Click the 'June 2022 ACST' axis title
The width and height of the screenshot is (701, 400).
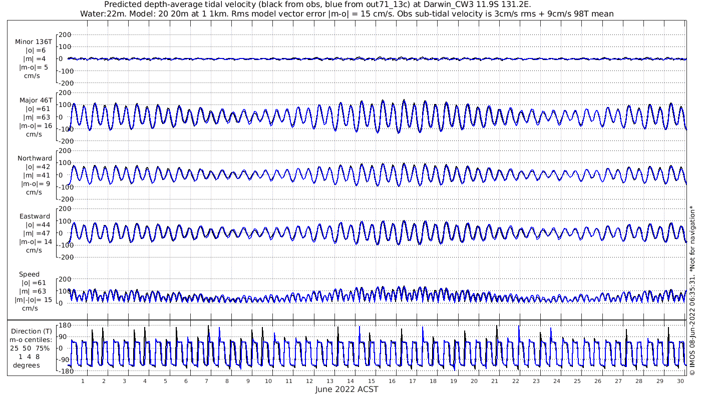[x=346, y=389]
